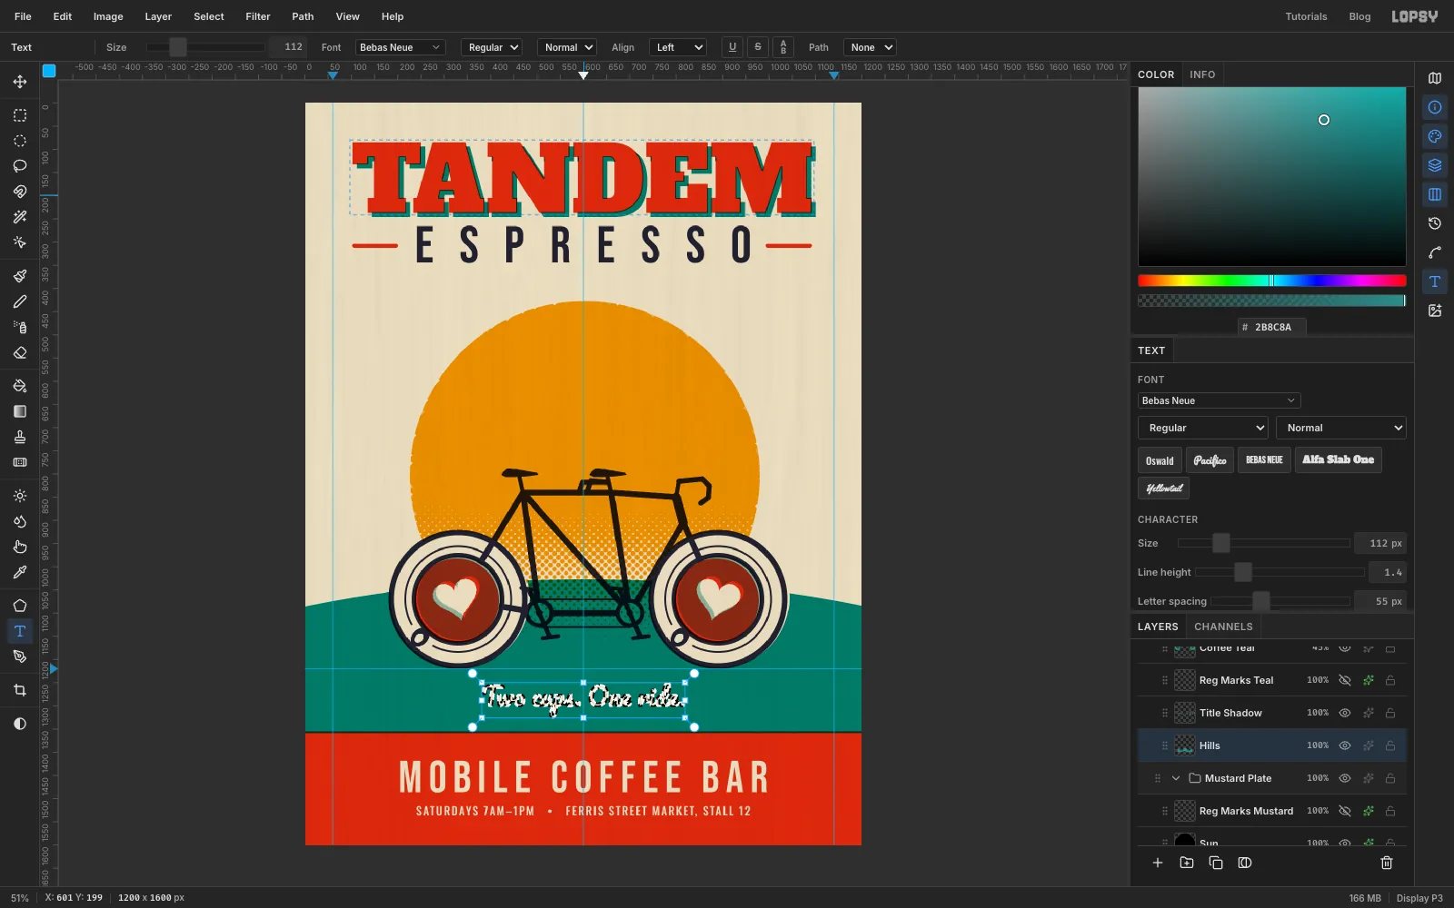Select the Rectangular Marquee tool
This screenshot has height=908, width=1454.
(x=19, y=115)
